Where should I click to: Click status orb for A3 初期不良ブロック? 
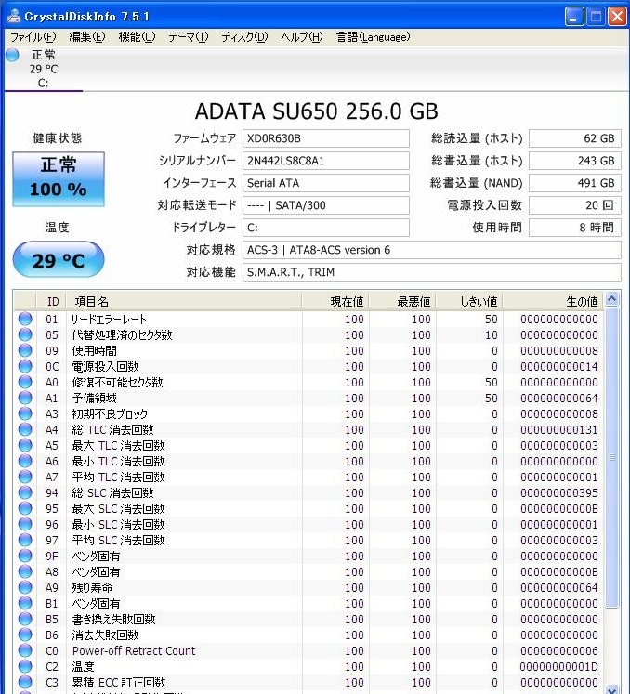click(25, 413)
